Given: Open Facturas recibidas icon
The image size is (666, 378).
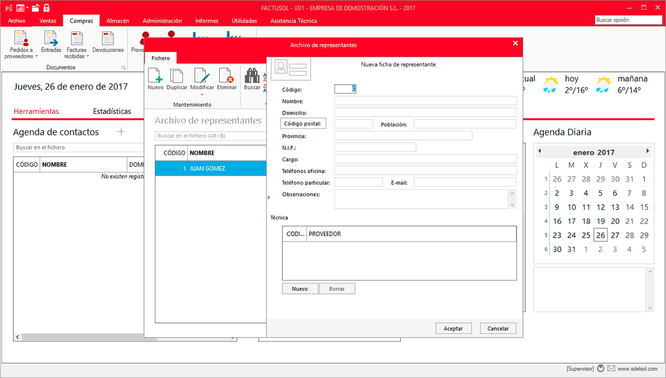Looking at the screenshot, I should (77, 38).
